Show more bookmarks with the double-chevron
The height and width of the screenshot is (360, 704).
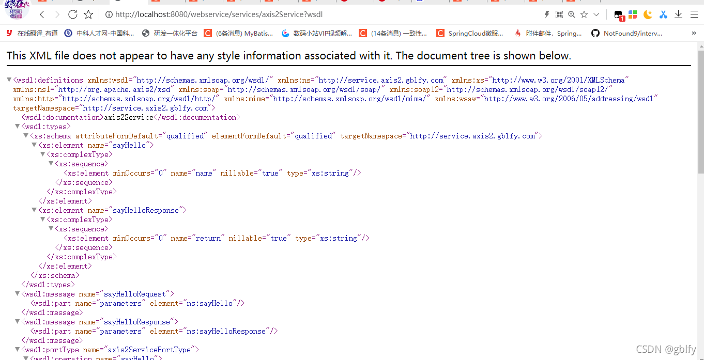694,33
